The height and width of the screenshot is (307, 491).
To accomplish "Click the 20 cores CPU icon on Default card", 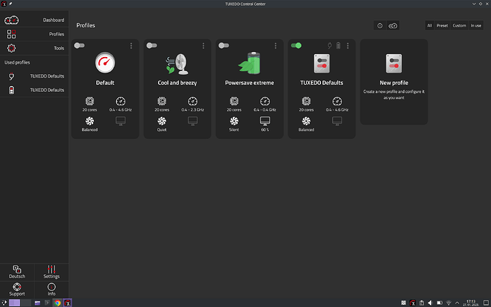I will pyautogui.click(x=90, y=101).
